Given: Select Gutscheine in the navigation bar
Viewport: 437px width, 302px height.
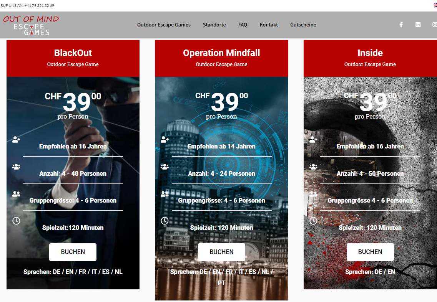Looking at the screenshot, I should (x=303, y=25).
